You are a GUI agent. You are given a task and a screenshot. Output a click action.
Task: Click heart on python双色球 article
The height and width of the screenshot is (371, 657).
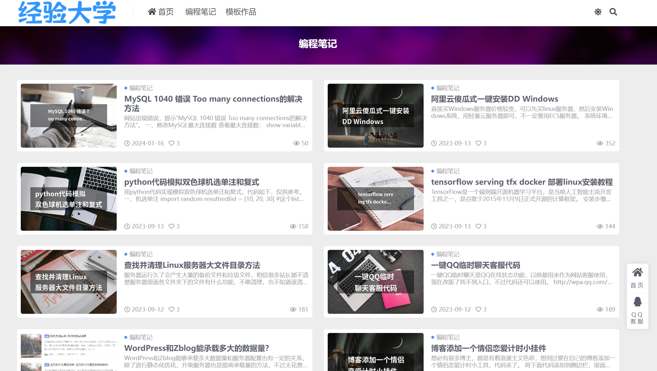click(172, 226)
